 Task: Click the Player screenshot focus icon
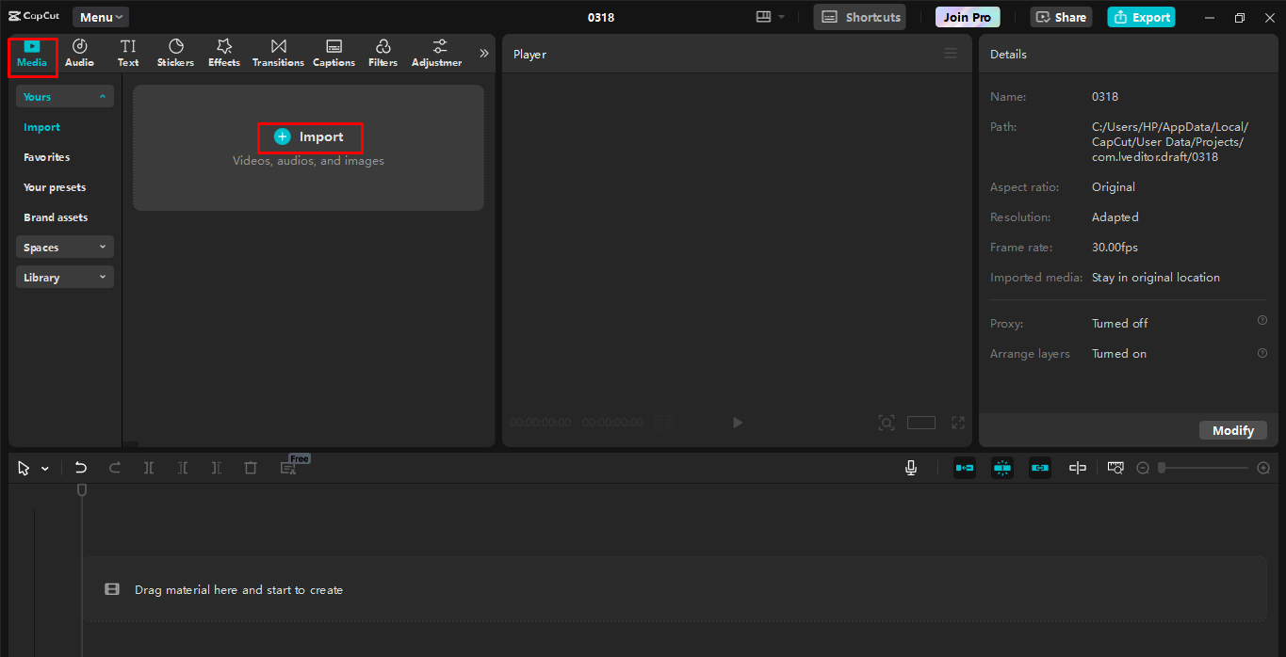(887, 423)
